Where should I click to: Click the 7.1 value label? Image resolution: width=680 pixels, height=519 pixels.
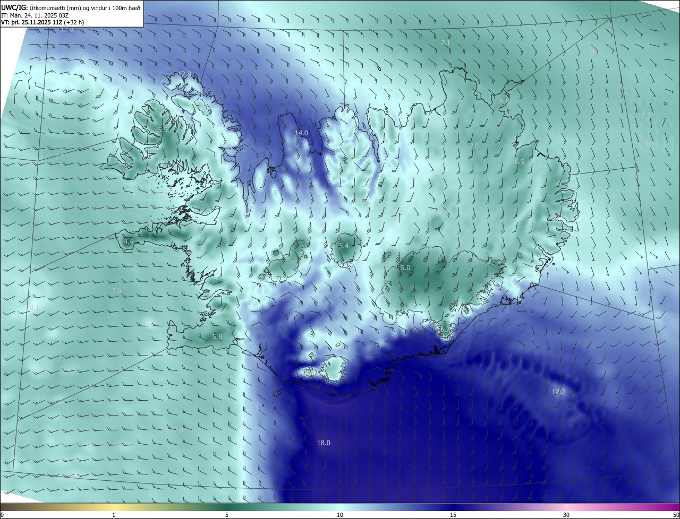pyautogui.click(x=446, y=42)
